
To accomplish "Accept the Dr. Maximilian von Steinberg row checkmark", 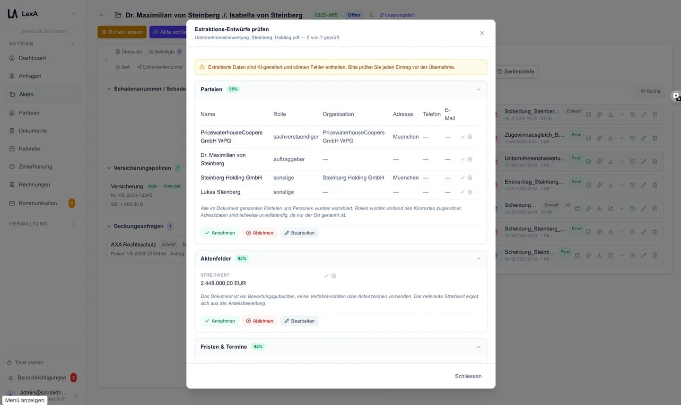I will (462, 159).
